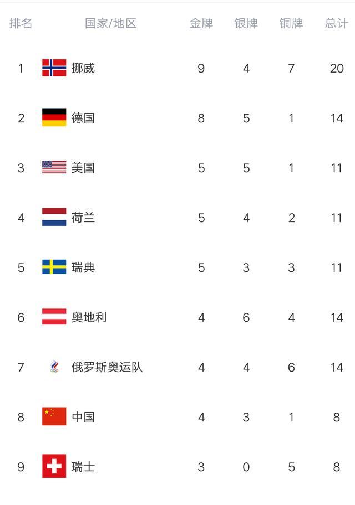Click the Austria flag icon
This screenshot has width=355, height=505.
pos(54,317)
